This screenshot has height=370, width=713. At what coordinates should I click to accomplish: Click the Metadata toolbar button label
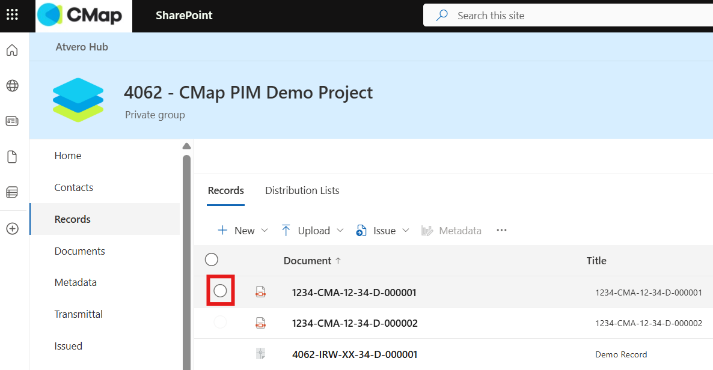coord(460,231)
